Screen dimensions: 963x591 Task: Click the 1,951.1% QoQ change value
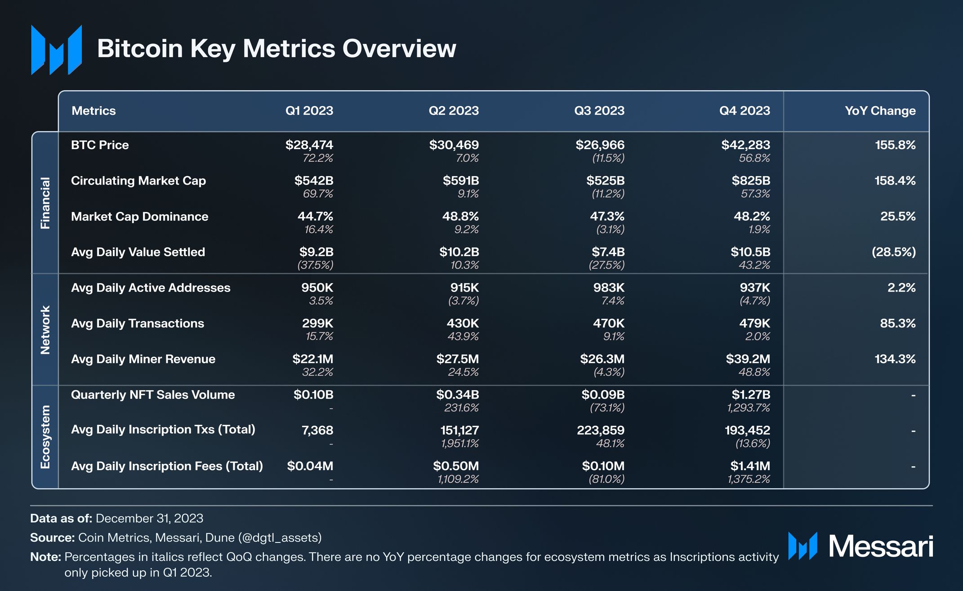coord(459,444)
